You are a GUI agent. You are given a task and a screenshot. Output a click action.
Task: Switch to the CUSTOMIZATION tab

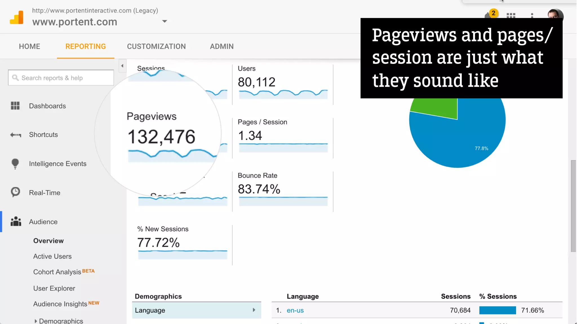pyautogui.click(x=156, y=46)
